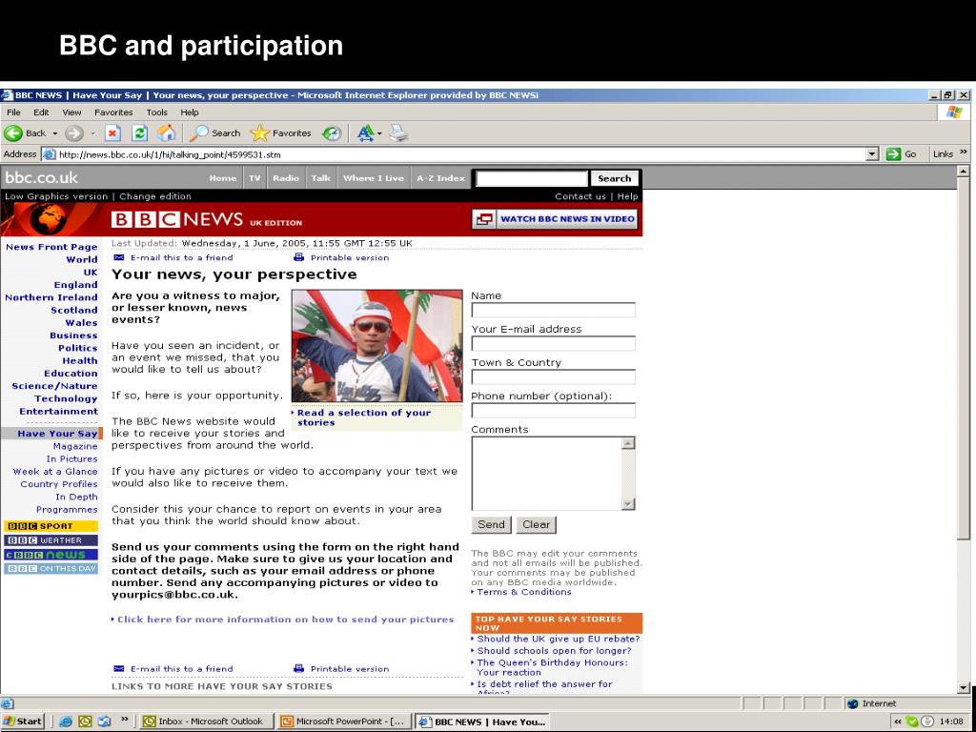Click Low Graphics version link
The height and width of the screenshot is (732, 976).
click(x=56, y=196)
